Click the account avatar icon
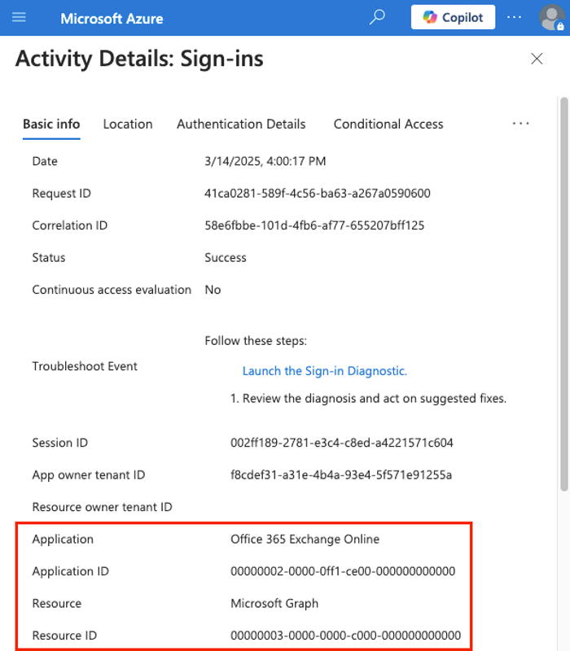 click(552, 17)
